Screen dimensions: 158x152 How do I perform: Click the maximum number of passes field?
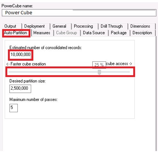(13, 108)
